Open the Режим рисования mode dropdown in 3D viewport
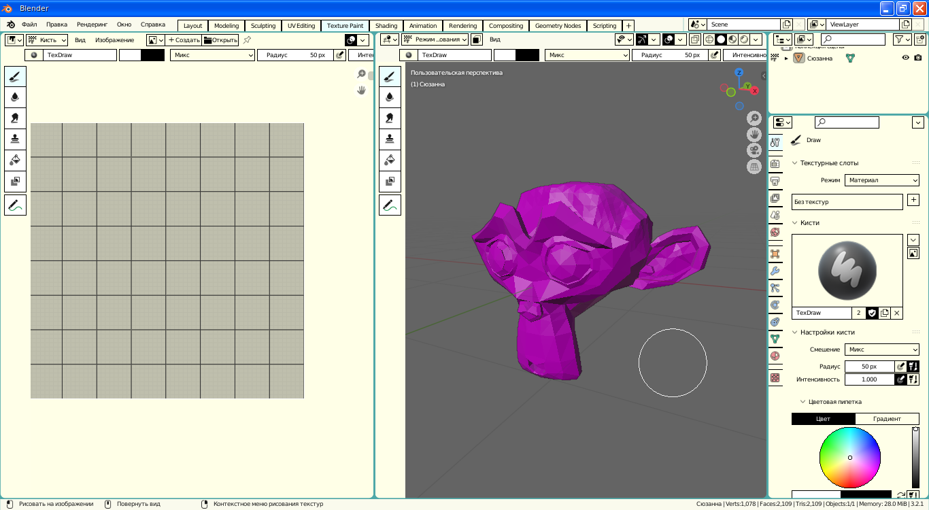This screenshot has width=929, height=510. point(435,39)
